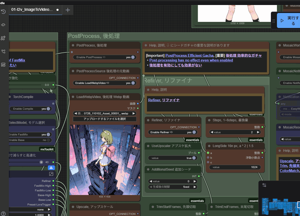Collapse the TorchCompile node dot

coord(10,97)
